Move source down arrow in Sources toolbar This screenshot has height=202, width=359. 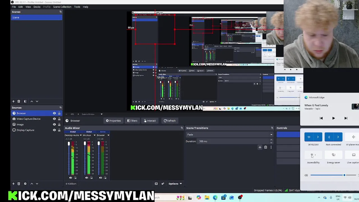(x=37, y=183)
